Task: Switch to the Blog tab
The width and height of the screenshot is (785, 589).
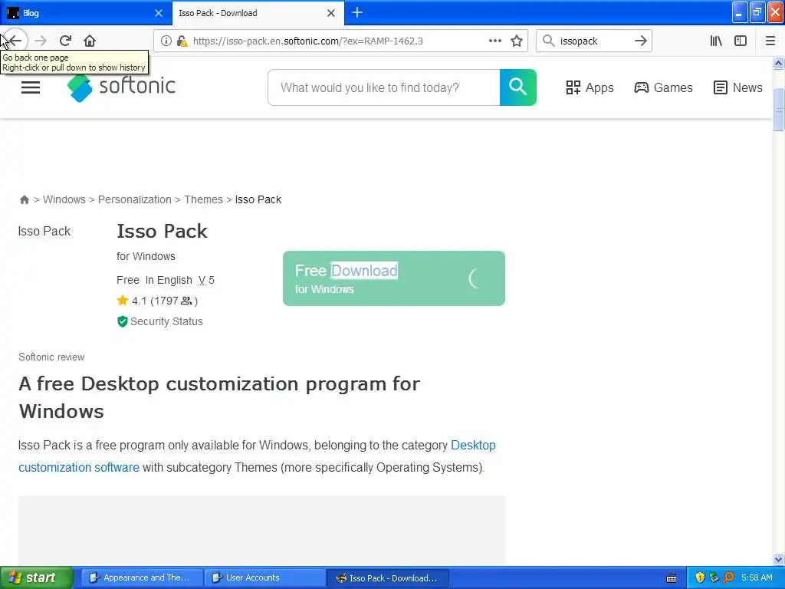Action: coord(86,13)
